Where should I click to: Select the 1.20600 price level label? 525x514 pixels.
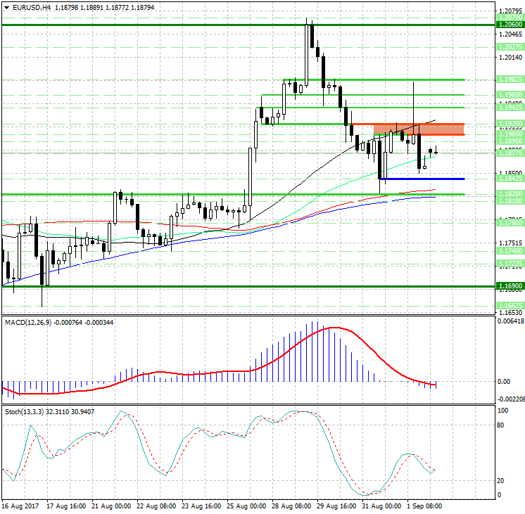[510, 25]
